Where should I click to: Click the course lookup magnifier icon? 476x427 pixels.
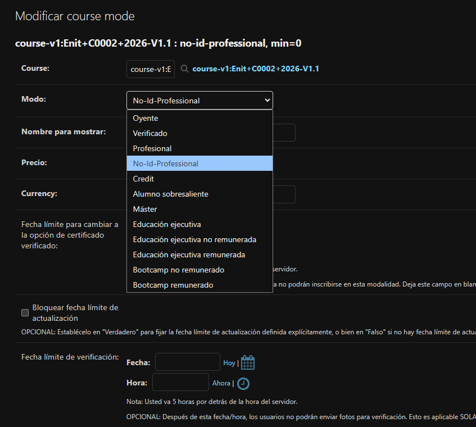184,69
